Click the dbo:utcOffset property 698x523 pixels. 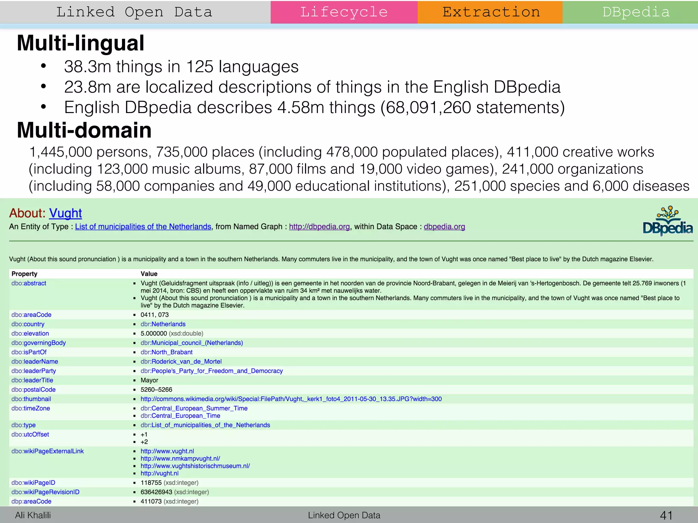click(x=30, y=434)
